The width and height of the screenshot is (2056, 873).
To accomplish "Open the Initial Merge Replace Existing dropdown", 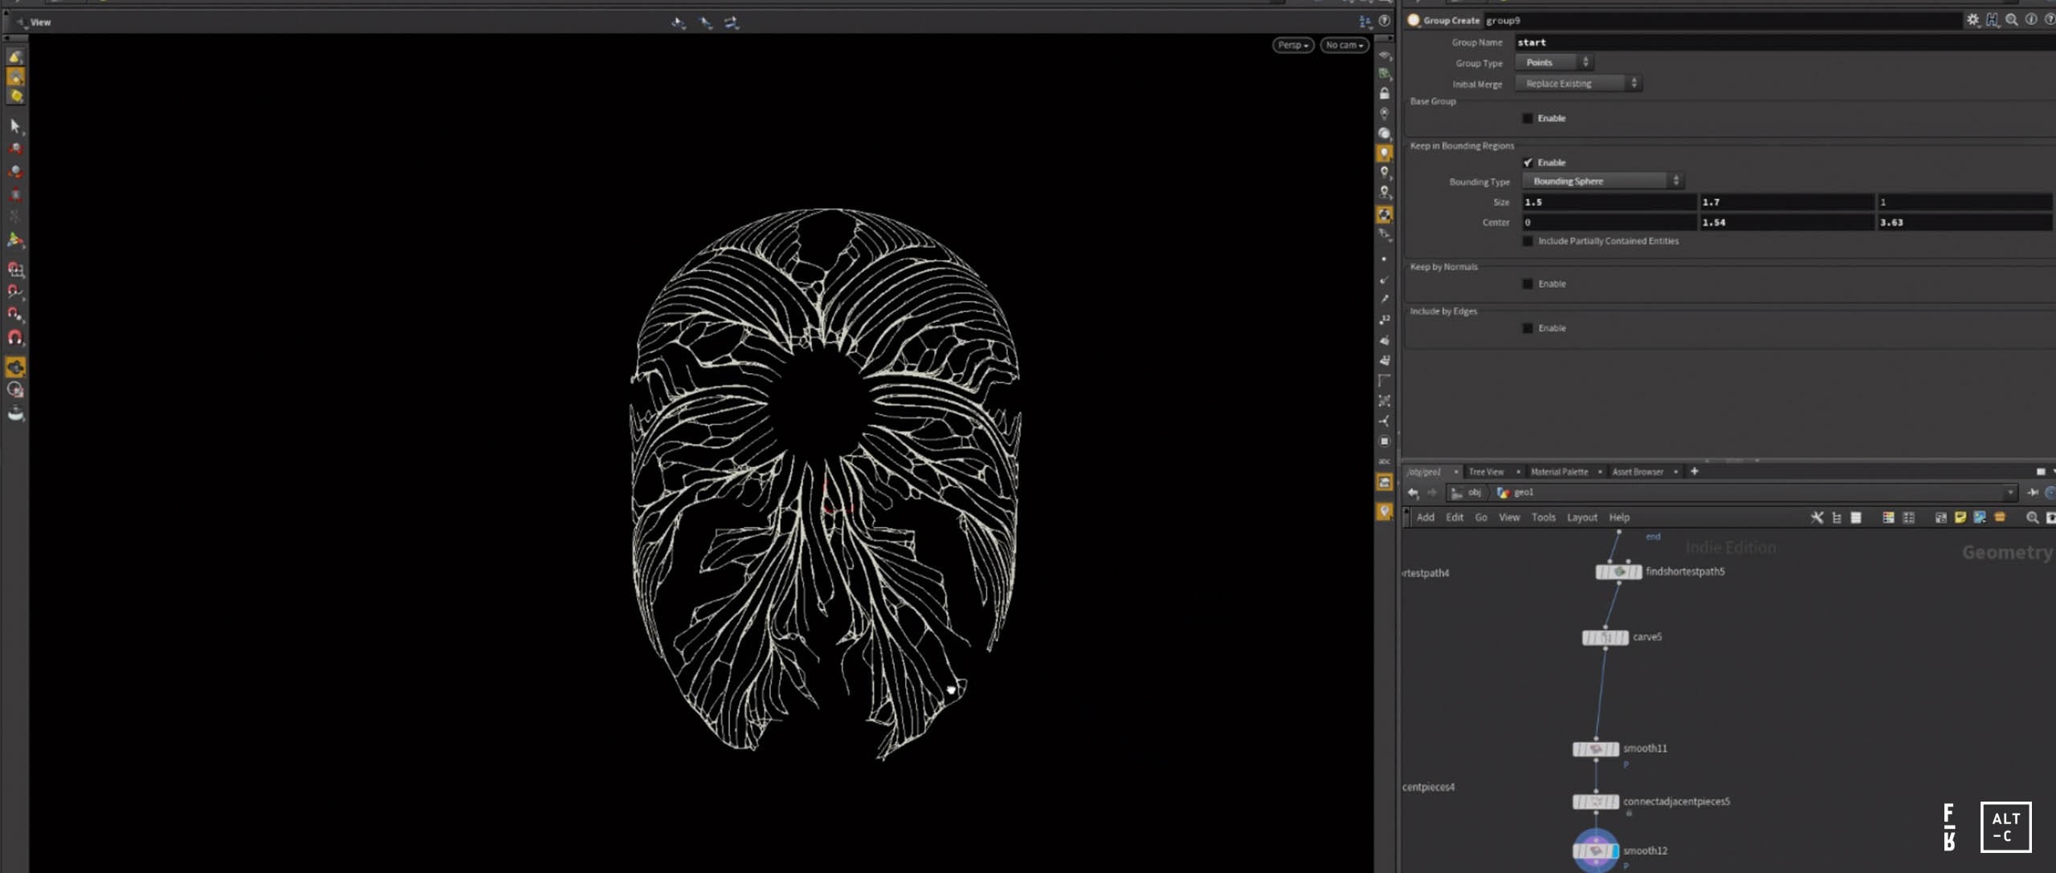I will click(x=1578, y=83).
